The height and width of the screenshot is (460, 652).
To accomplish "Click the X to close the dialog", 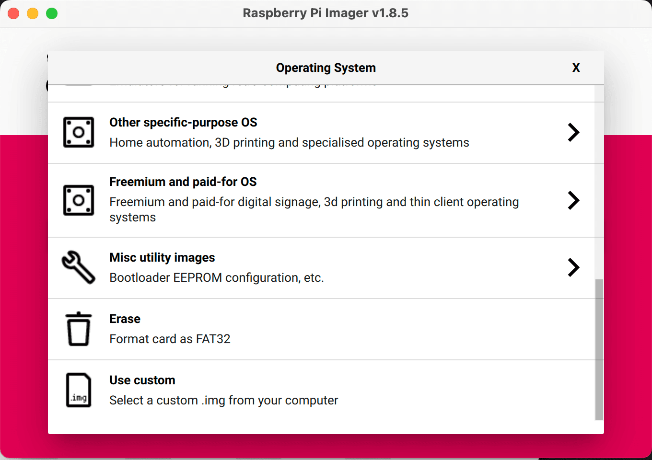I will pyautogui.click(x=576, y=68).
